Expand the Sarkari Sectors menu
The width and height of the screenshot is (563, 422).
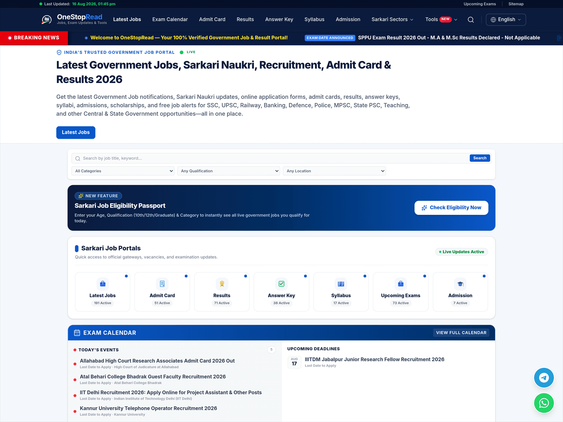pos(392,20)
